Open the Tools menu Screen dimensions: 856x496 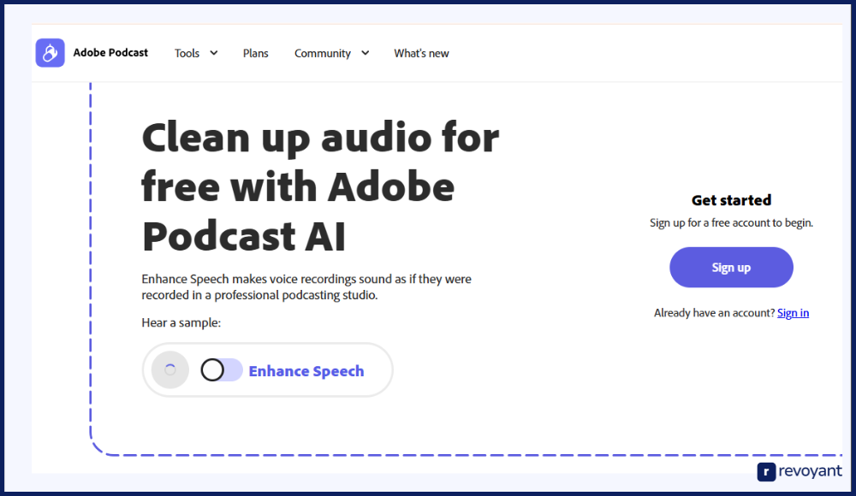tap(187, 54)
